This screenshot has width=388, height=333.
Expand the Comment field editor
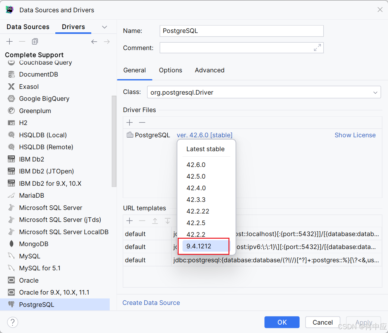pos(317,47)
